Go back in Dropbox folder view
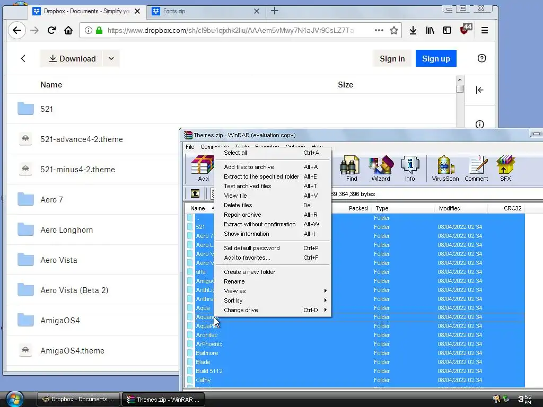 pyautogui.click(x=23, y=58)
